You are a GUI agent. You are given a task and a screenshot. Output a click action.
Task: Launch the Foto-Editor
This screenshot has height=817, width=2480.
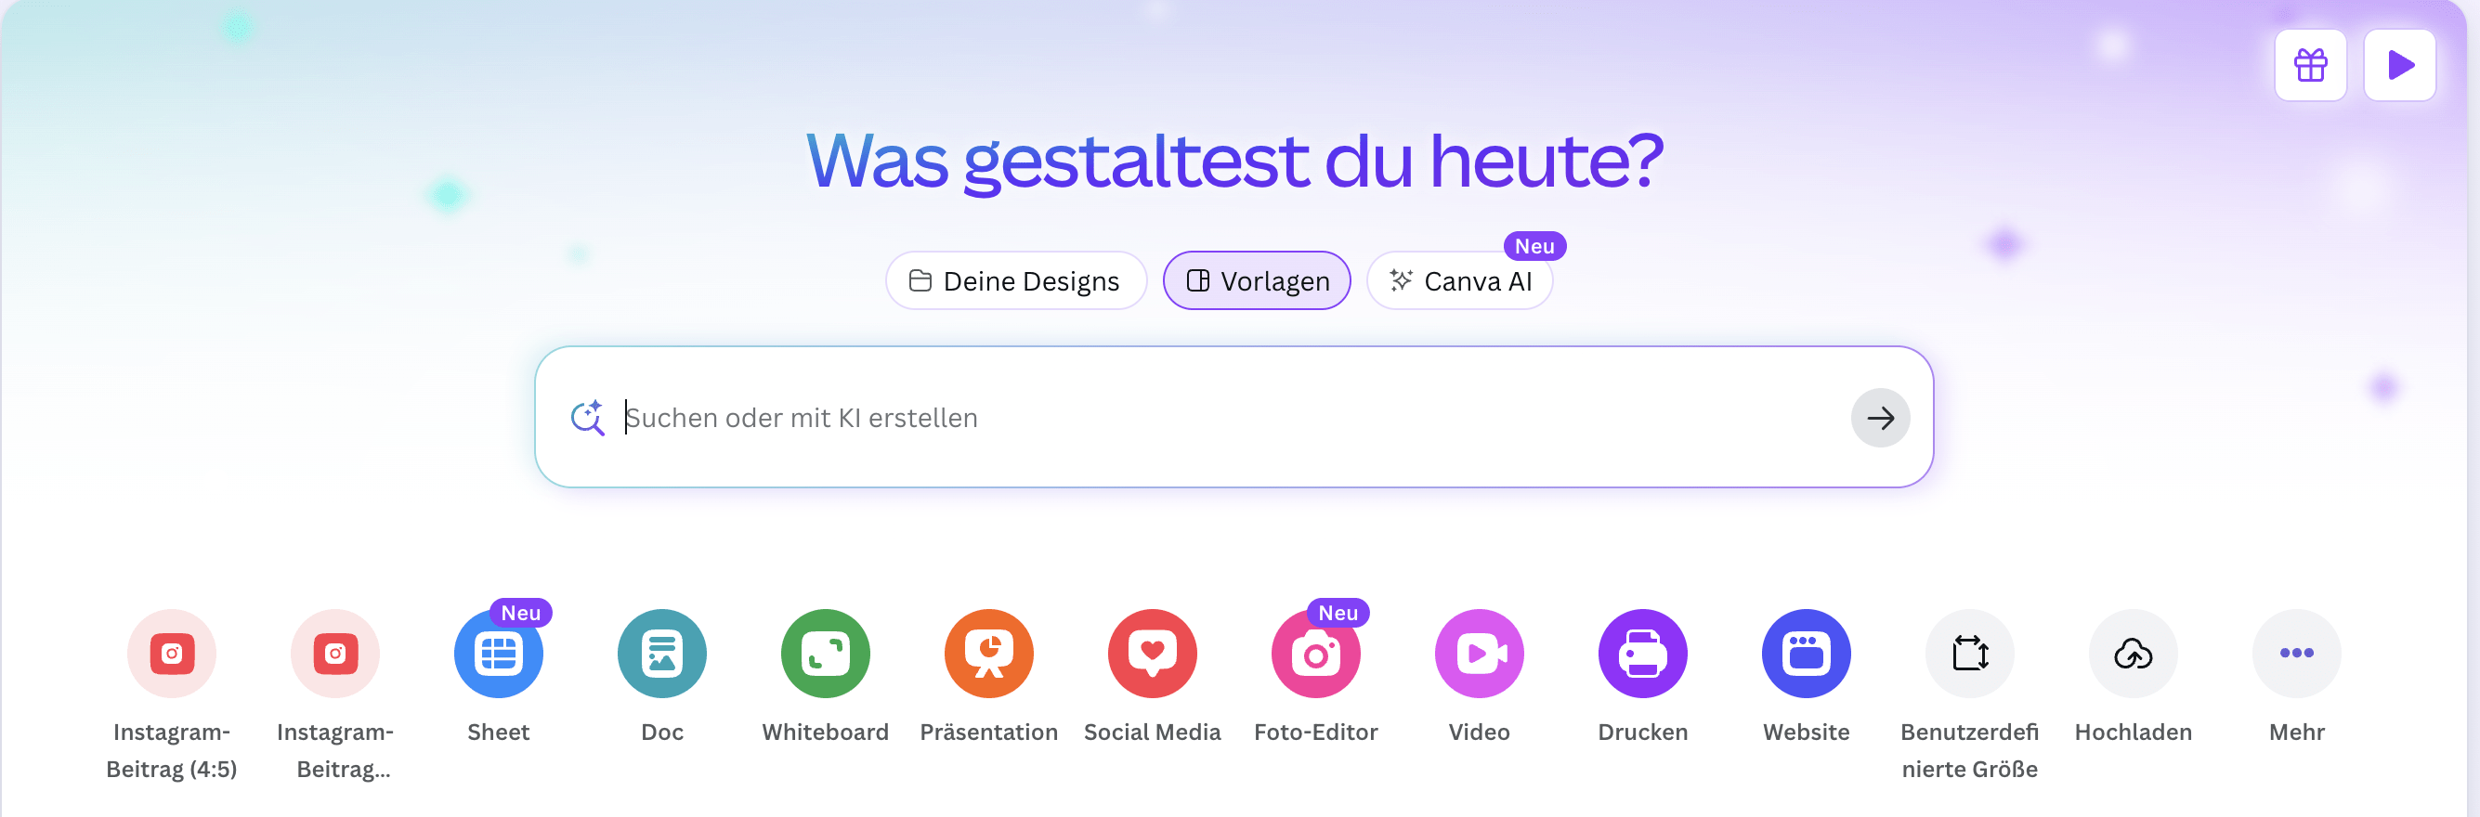point(1315,654)
